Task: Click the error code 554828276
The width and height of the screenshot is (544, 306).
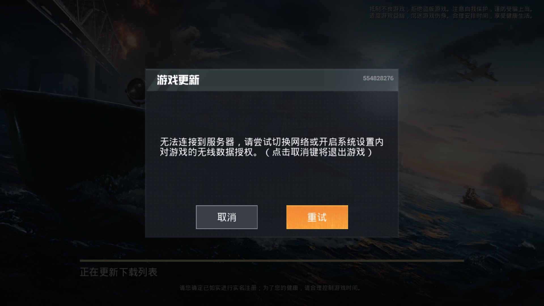Action: coord(378,78)
